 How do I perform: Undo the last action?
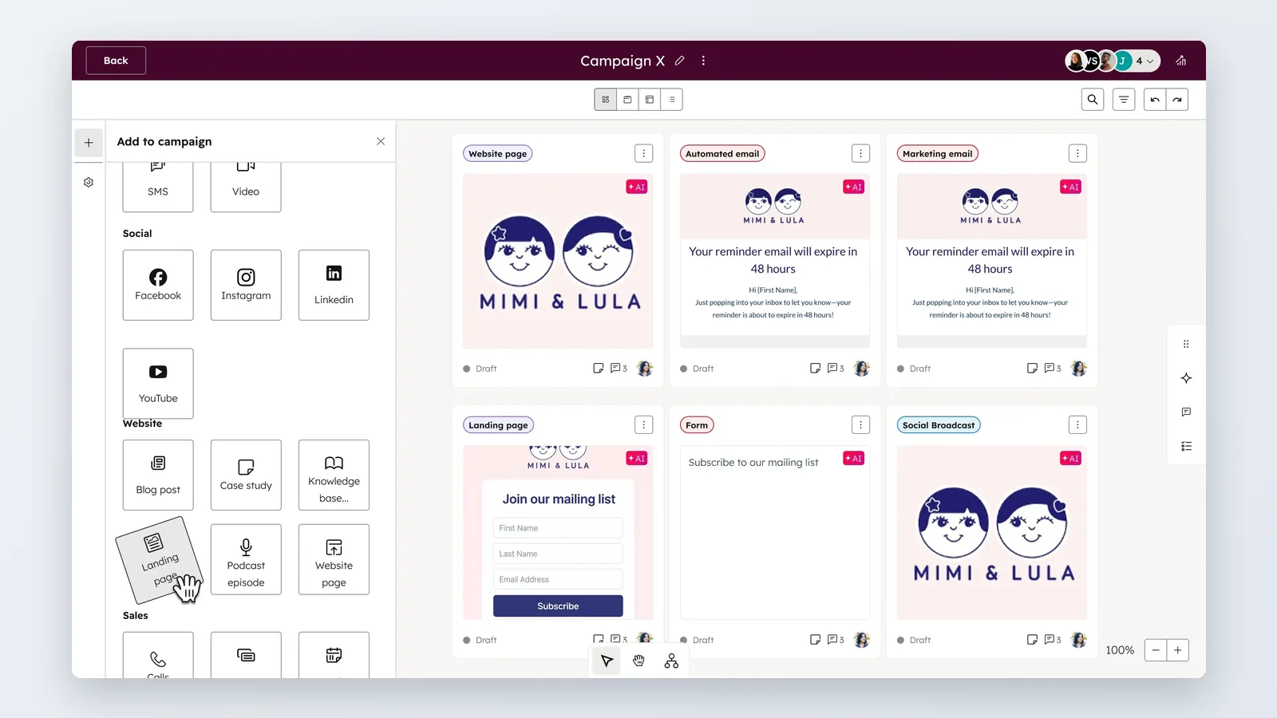1155,100
